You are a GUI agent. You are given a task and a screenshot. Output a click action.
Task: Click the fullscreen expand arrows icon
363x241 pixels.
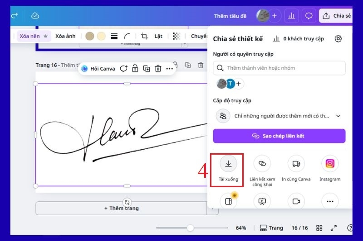click(334, 228)
